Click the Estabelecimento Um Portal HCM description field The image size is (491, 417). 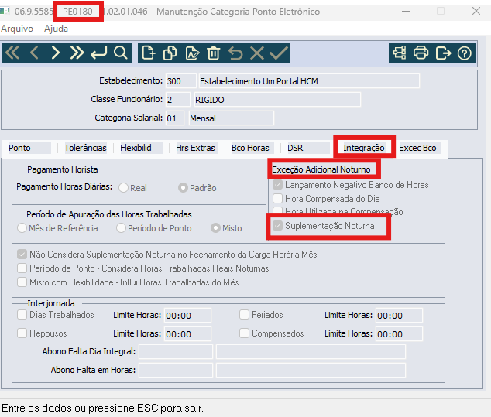click(x=309, y=81)
